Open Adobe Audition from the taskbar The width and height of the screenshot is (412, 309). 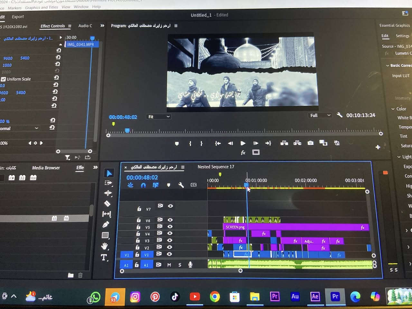click(295, 296)
